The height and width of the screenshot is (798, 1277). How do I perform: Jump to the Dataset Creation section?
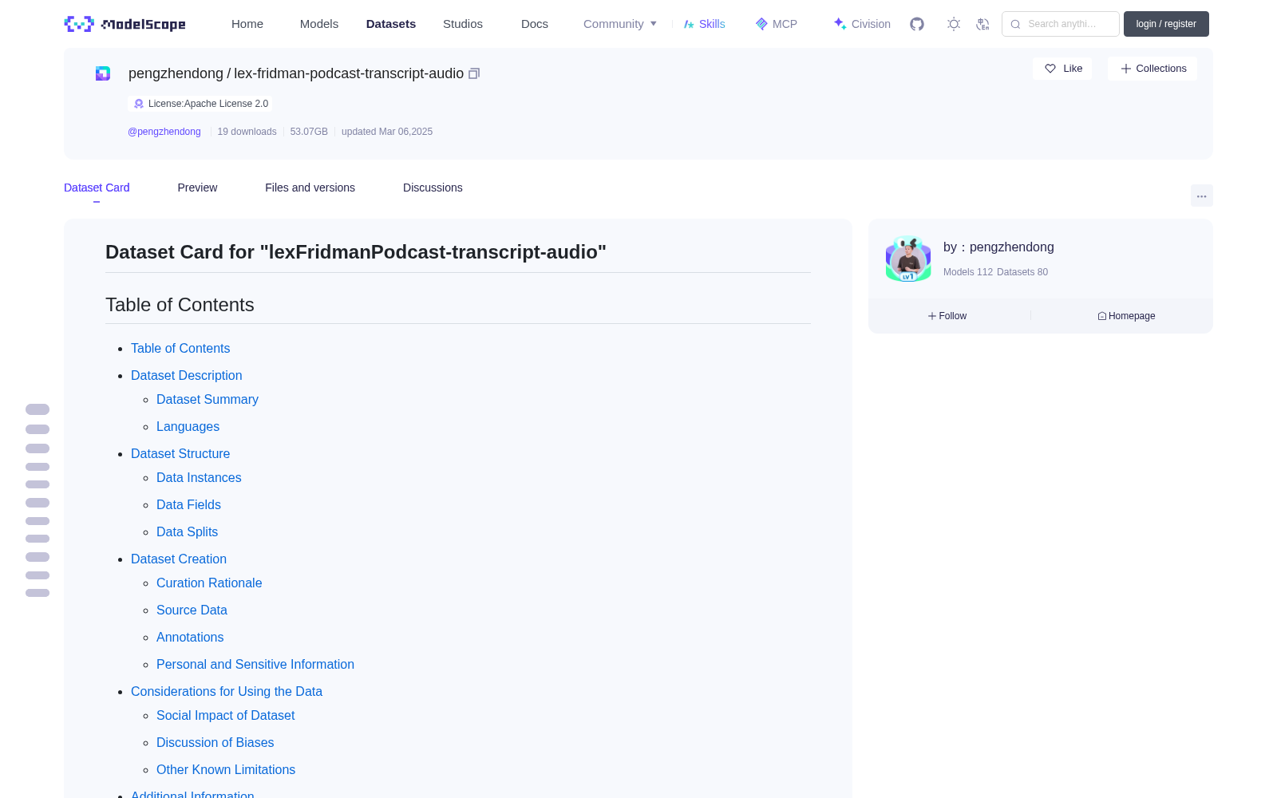pos(179,559)
